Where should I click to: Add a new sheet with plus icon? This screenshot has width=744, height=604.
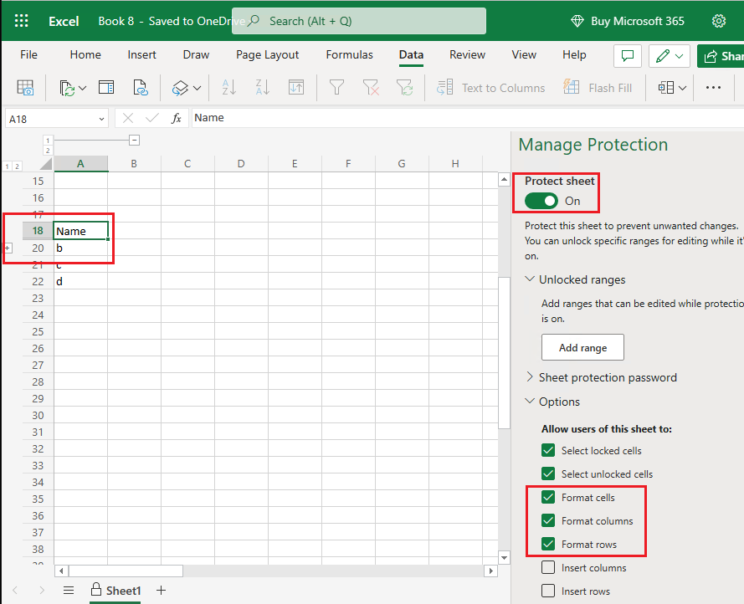[x=161, y=591]
